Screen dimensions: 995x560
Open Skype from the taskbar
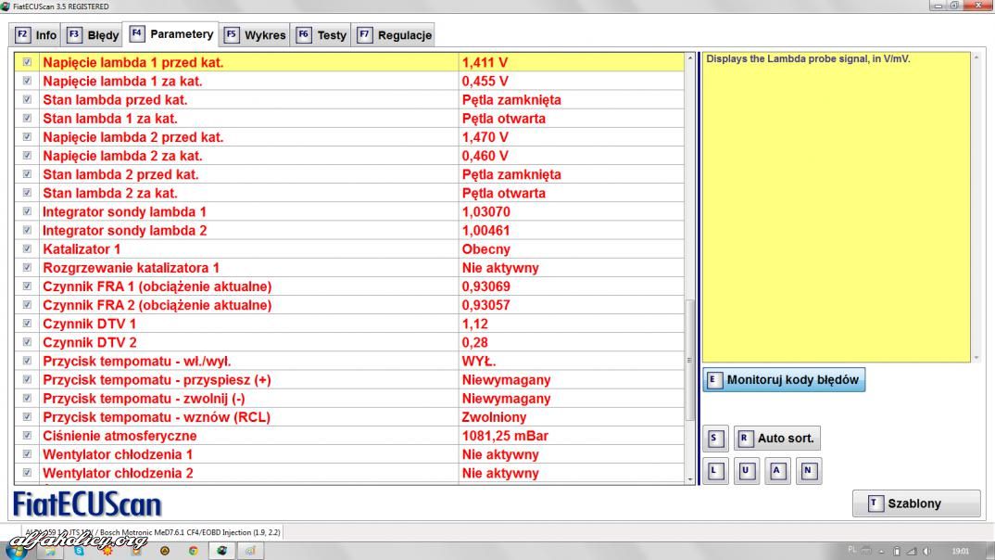click(x=80, y=550)
